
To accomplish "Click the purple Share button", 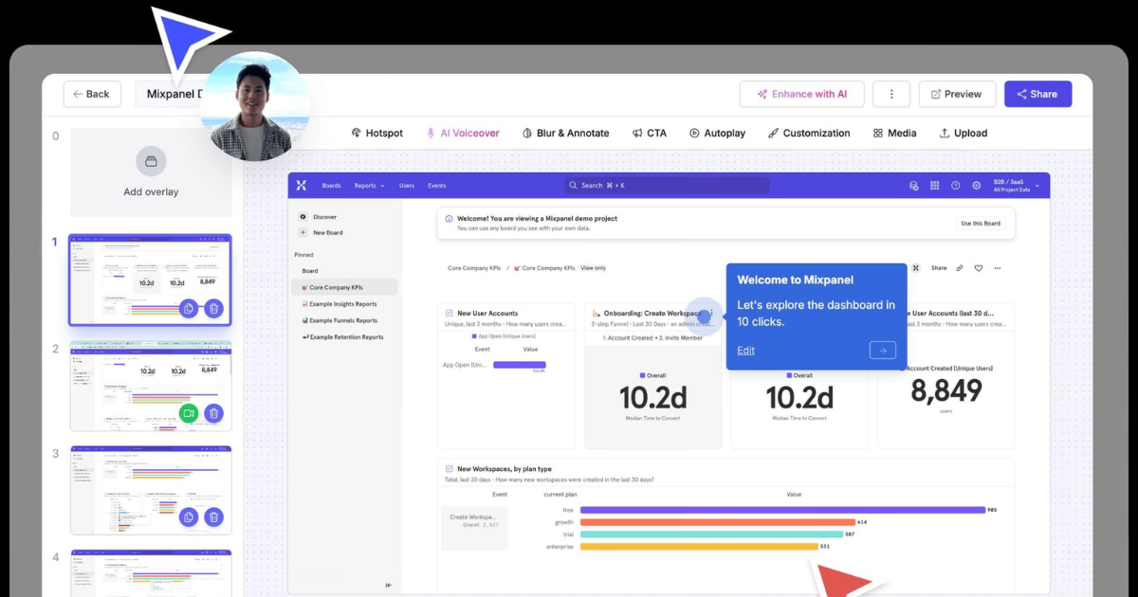I will click(1037, 94).
